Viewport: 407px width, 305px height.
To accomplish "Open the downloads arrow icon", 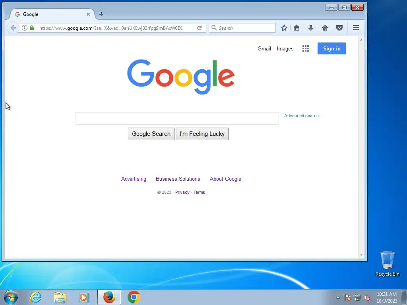I will click(311, 28).
